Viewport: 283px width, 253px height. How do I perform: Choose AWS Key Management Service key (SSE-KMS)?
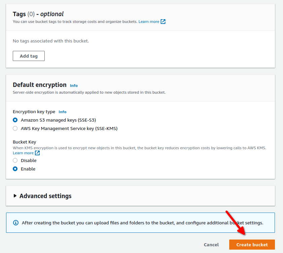point(14,128)
